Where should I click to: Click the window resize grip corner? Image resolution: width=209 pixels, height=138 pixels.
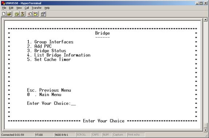[206, 135]
